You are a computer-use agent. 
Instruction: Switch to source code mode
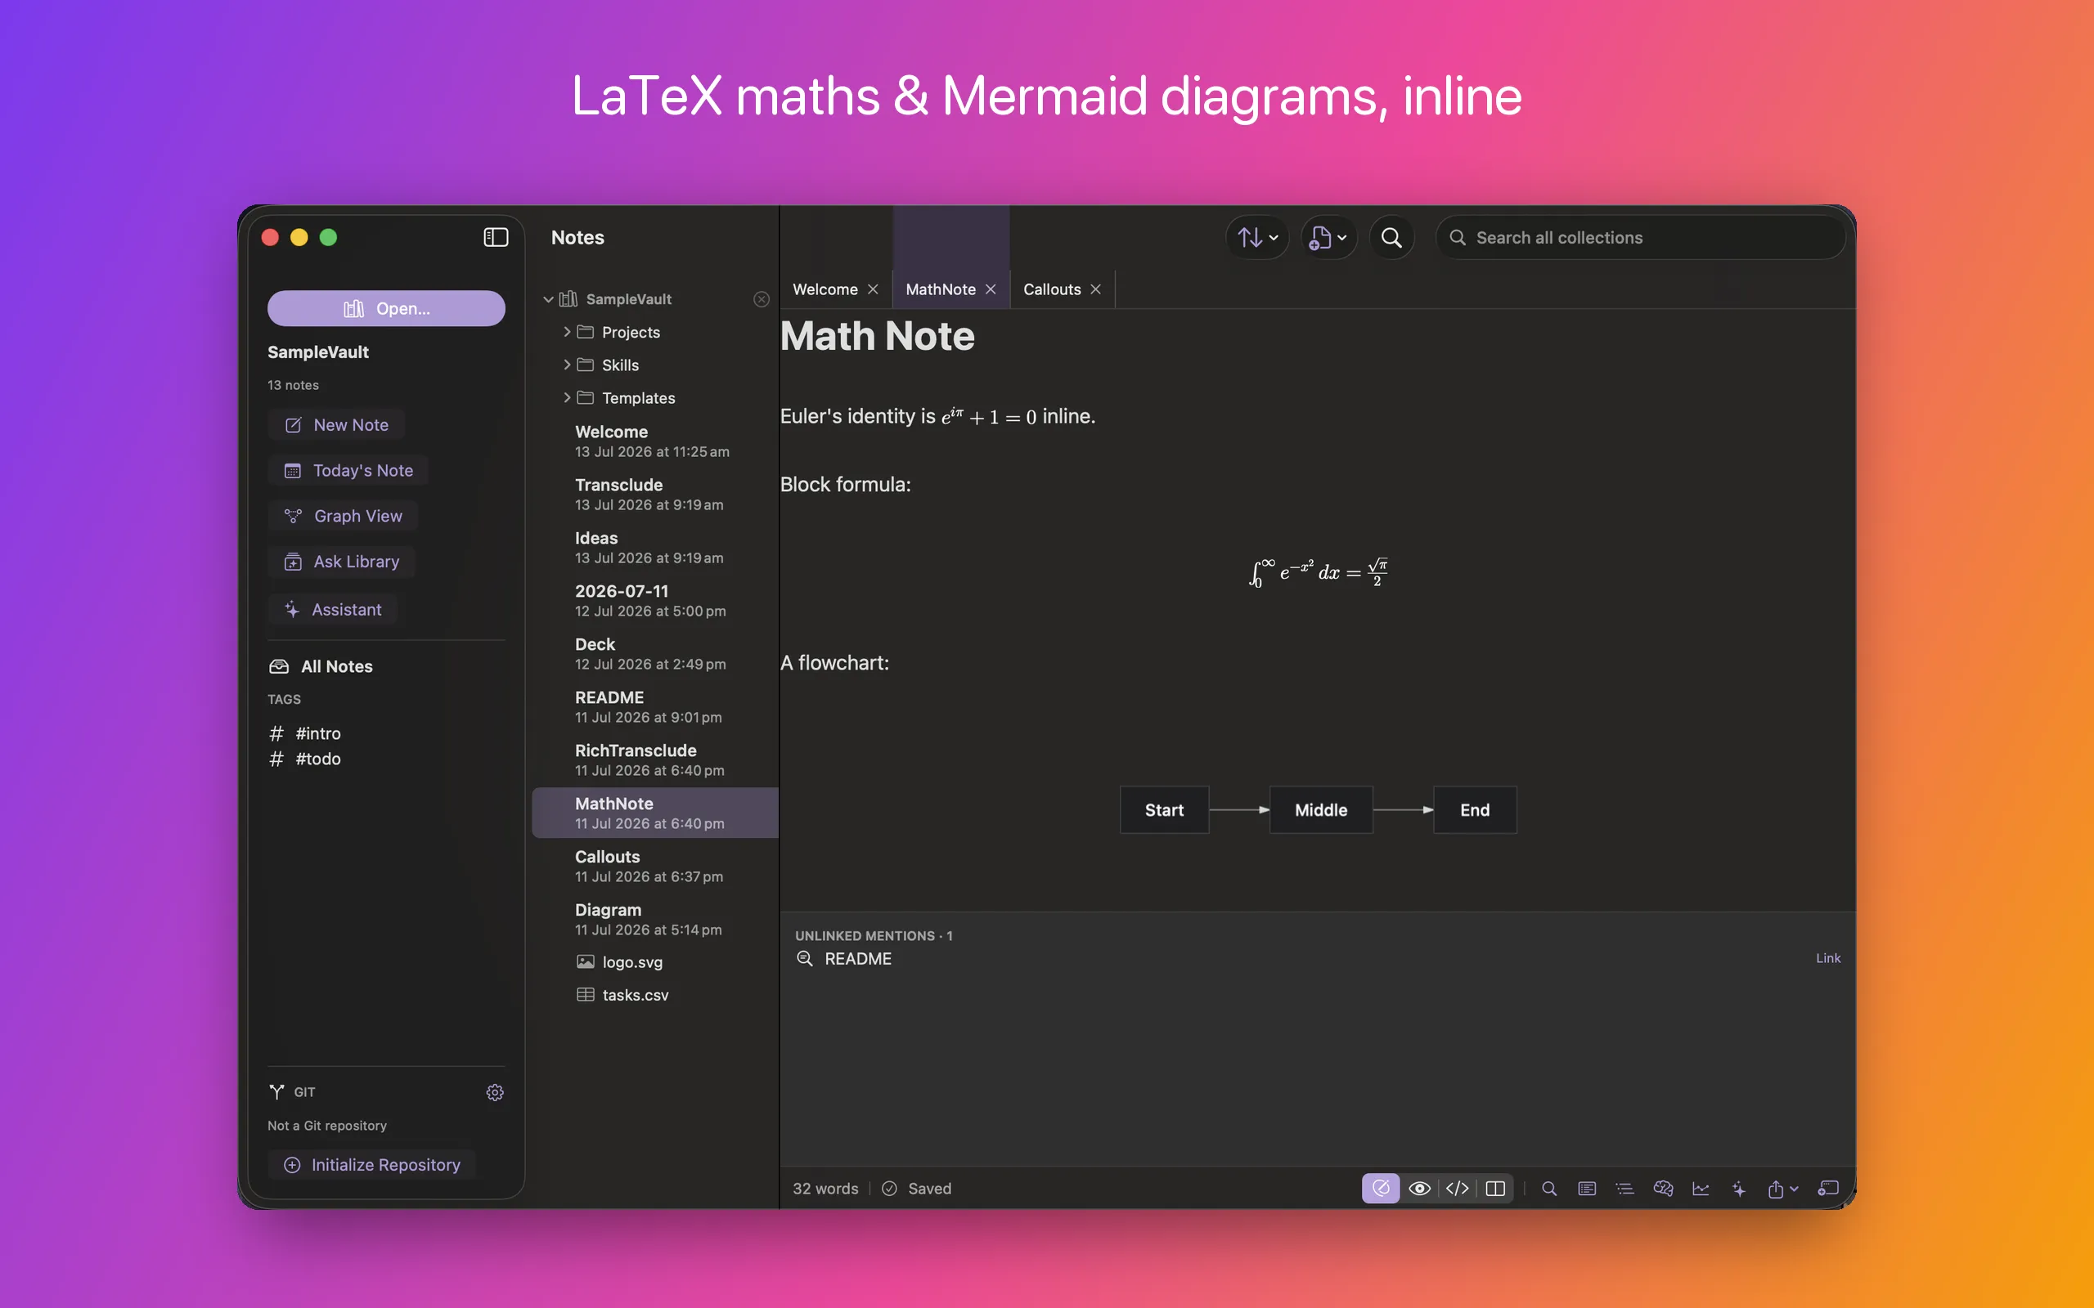tap(1457, 1189)
